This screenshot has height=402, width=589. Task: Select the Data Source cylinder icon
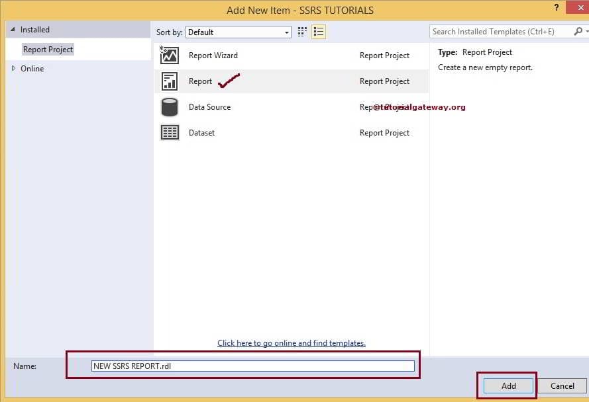170,106
